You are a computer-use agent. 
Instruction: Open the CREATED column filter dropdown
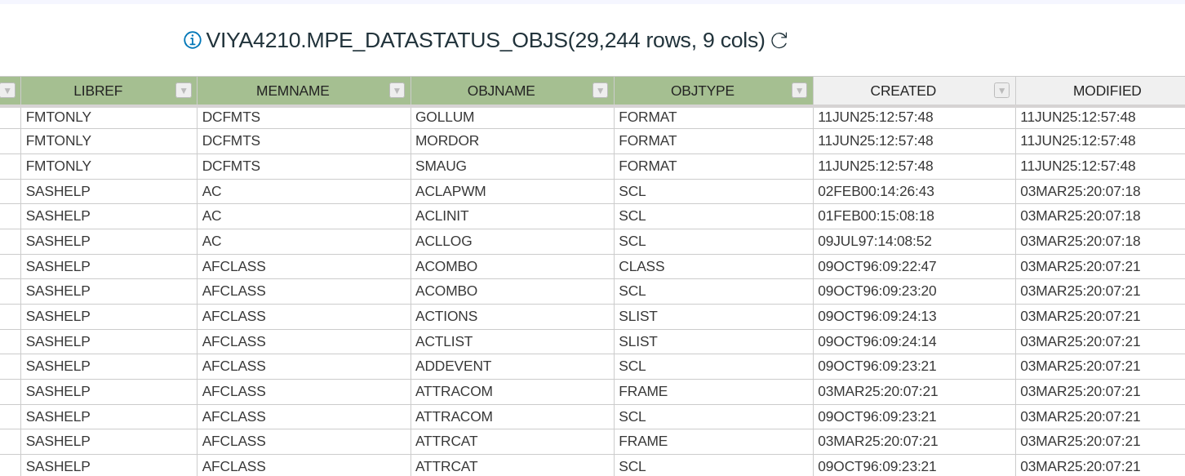[1002, 91]
